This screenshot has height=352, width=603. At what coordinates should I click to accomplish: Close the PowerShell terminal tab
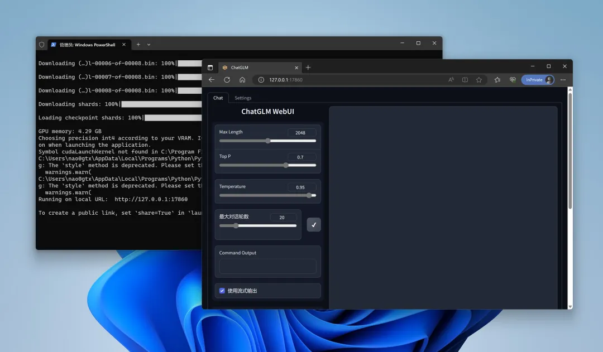click(x=124, y=45)
